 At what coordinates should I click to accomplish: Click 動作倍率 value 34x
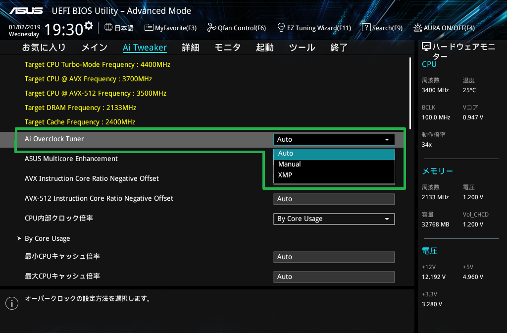pos(427,145)
